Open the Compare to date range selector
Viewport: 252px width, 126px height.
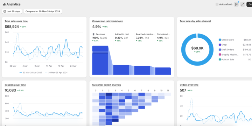[43, 12]
